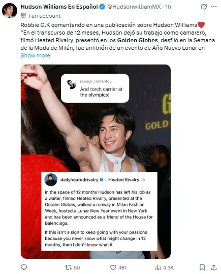Open the share post icon
This screenshot has width=221, height=274.
coord(214,267)
